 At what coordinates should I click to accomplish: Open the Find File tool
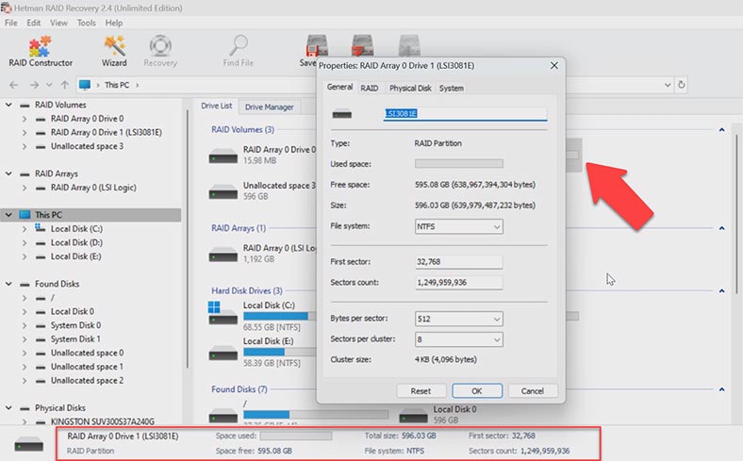tap(238, 51)
